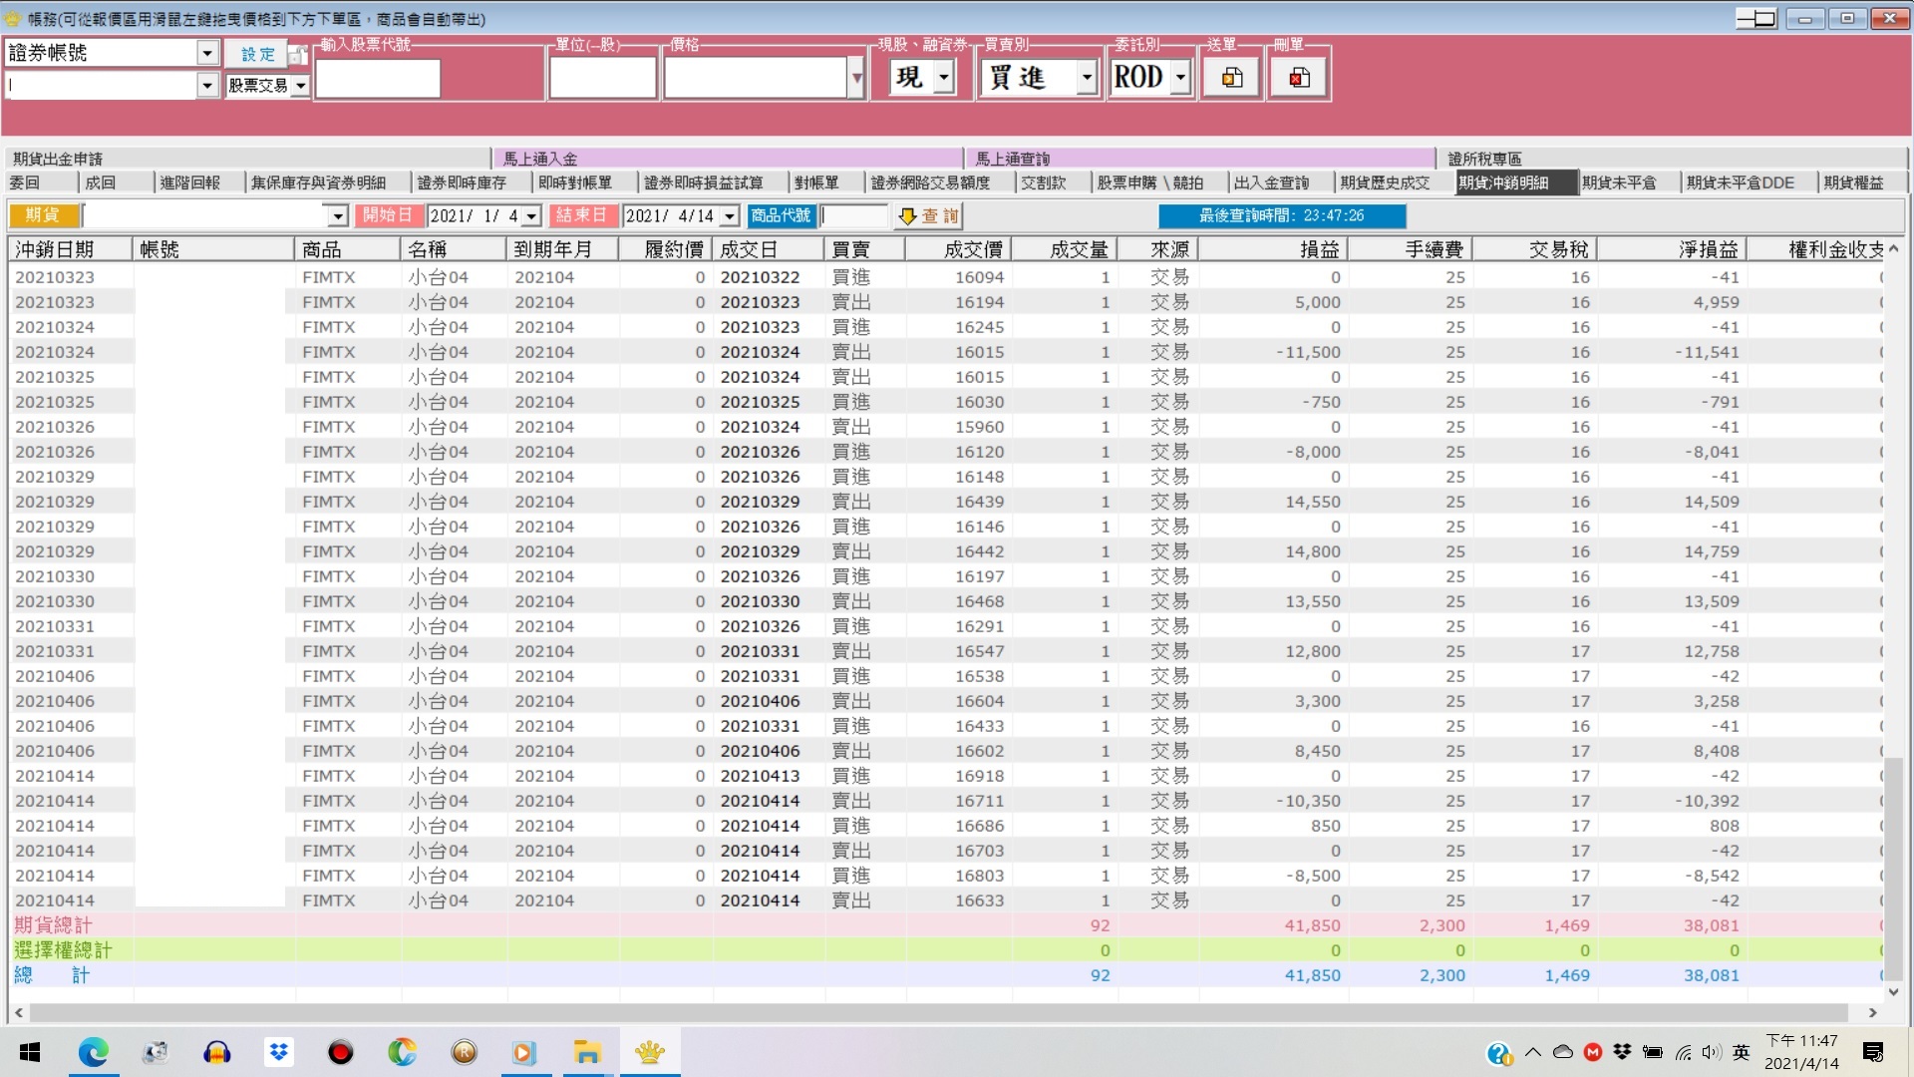Screen dimensions: 1914x1077
Task: Click the 結束日 label button
Action: point(581,215)
